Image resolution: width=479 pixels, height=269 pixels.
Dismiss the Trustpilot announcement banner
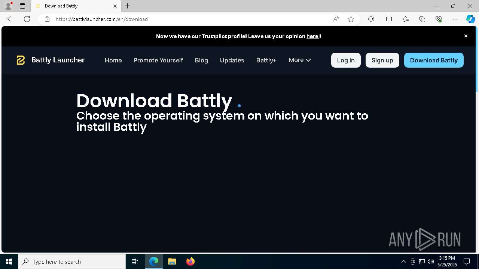pos(466,36)
